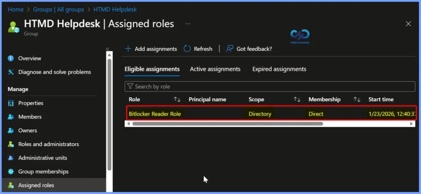Go to Home breadcrumb link

(x=16, y=9)
